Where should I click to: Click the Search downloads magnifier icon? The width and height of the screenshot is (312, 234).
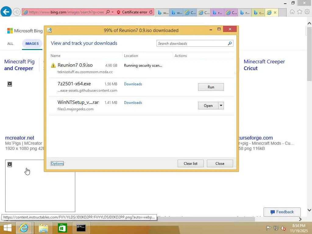click(x=230, y=43)
